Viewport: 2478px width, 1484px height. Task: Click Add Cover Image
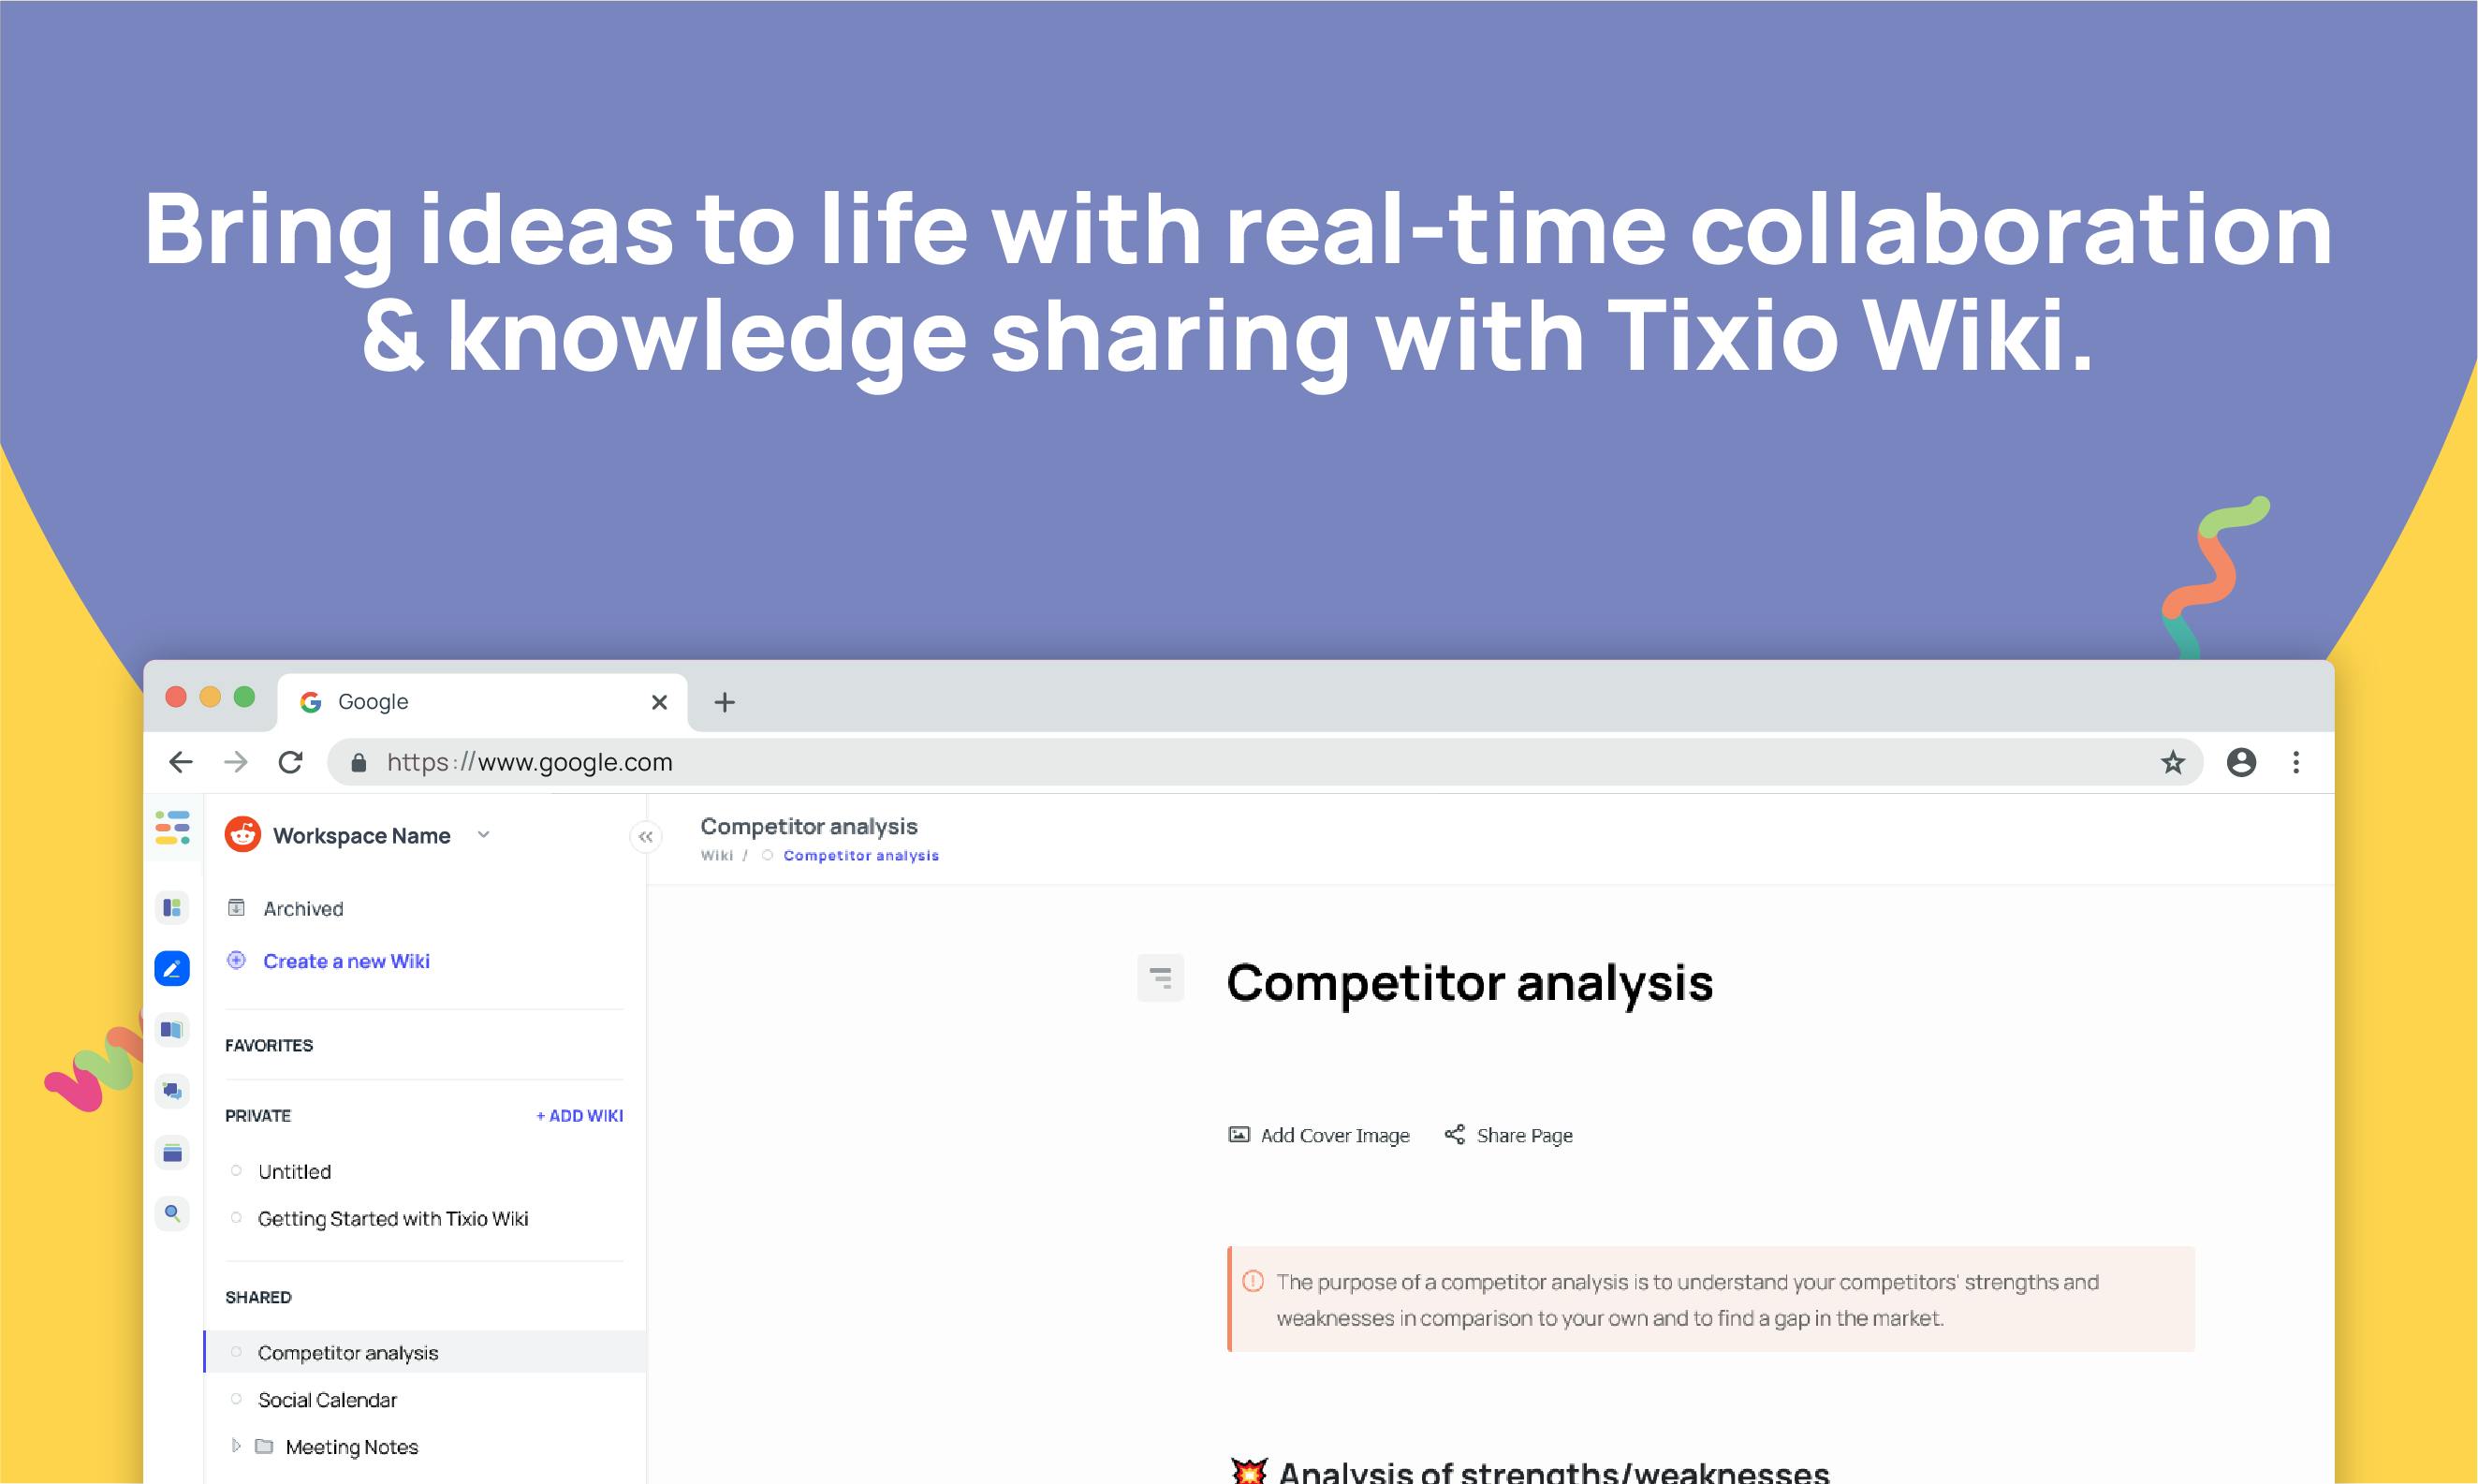click(1336, 1135)
